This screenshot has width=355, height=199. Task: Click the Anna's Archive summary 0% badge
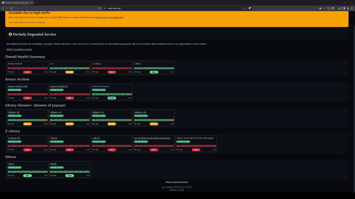click(27, 72)
